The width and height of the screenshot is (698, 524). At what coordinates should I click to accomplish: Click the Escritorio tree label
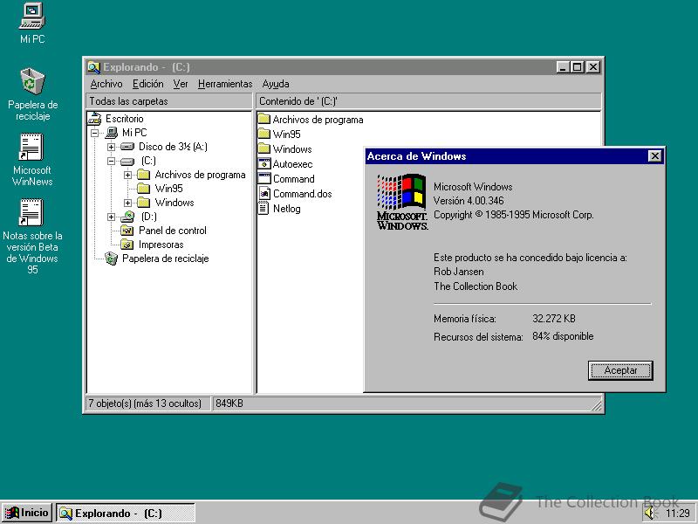[124, 119]
